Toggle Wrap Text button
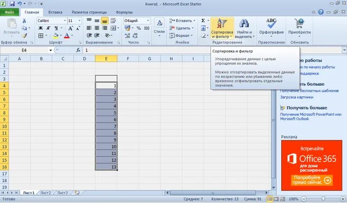Viewport: 347px width, 203px height. point(113,21)
